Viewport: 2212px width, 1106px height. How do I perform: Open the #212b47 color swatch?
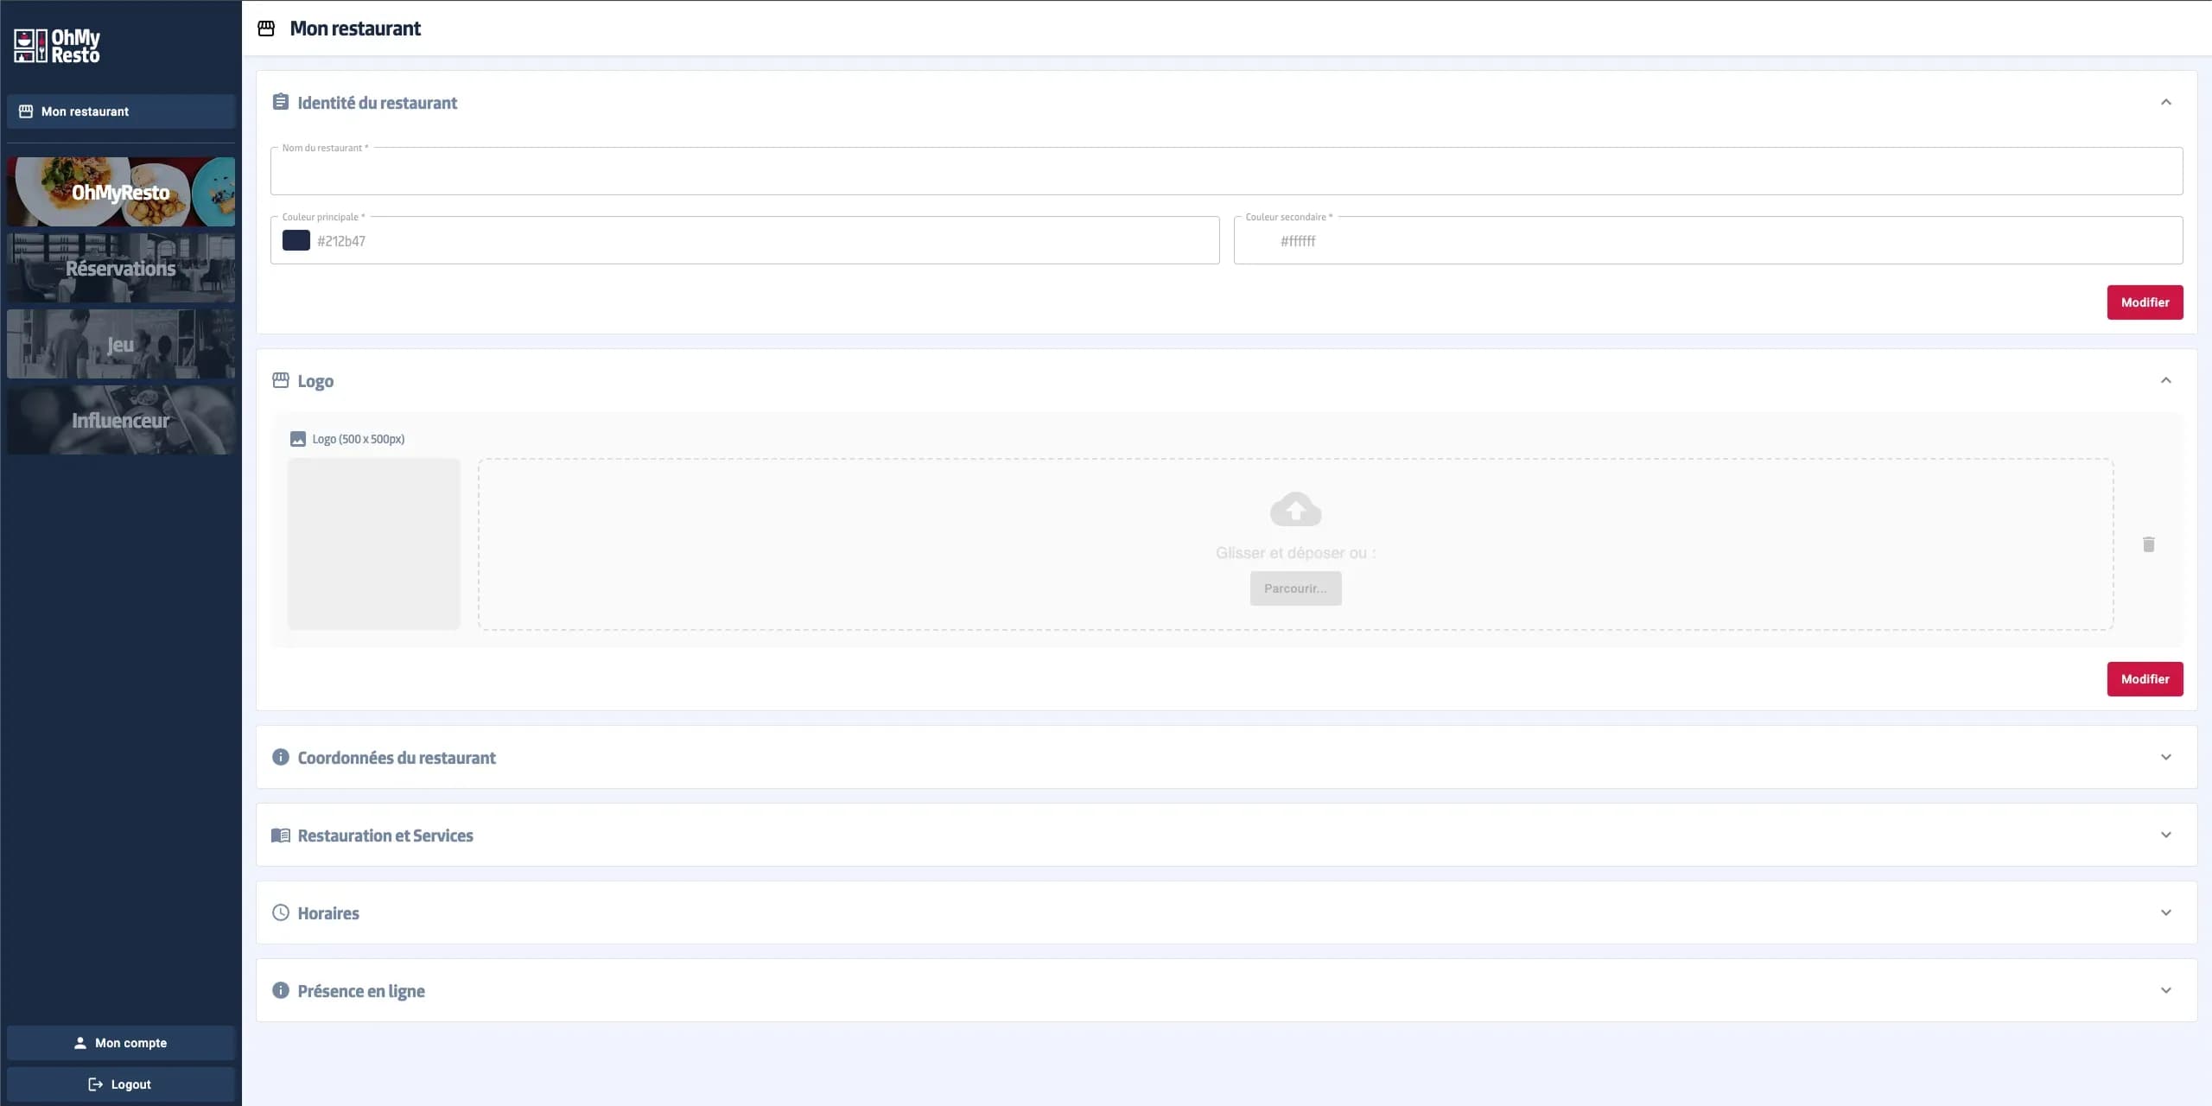(x=297, y=240)
